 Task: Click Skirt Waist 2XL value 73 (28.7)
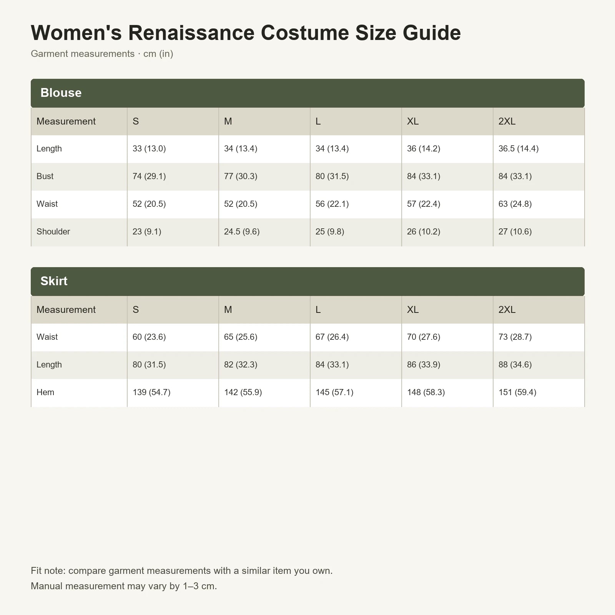click(x=515, y=337)
